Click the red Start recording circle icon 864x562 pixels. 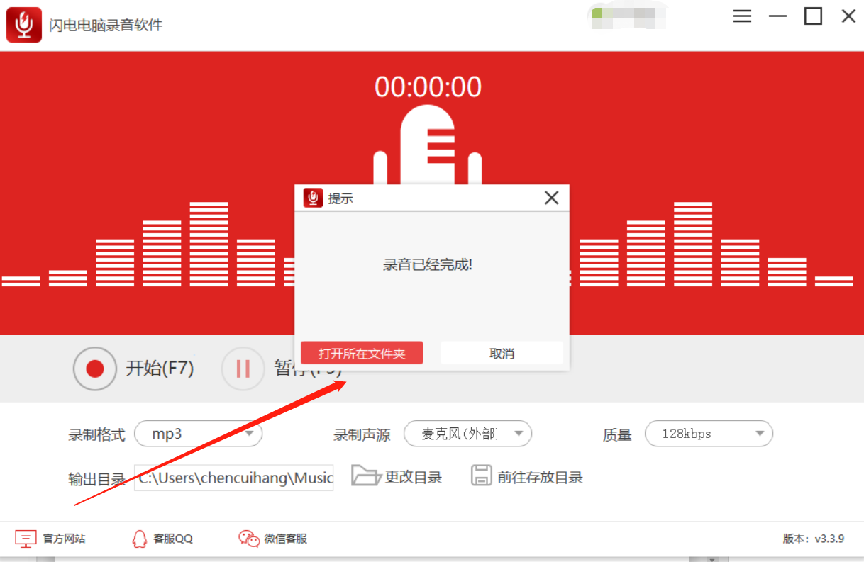click(x=95, y=369)
